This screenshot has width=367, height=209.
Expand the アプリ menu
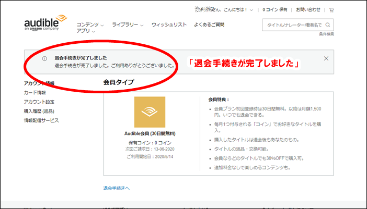point(86,31)
